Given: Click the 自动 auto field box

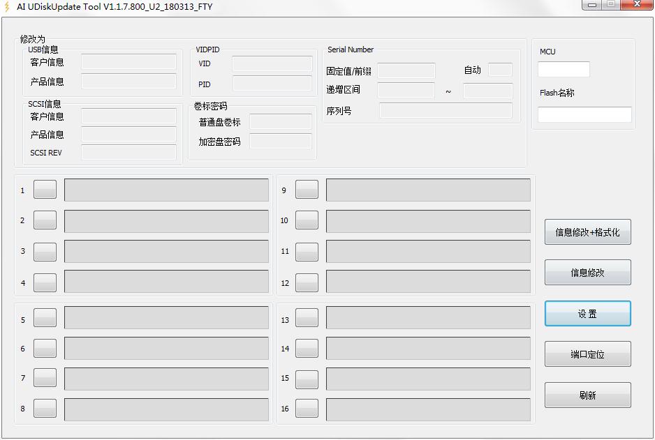Looking at the screenshot, I should [x=500, y=70].
